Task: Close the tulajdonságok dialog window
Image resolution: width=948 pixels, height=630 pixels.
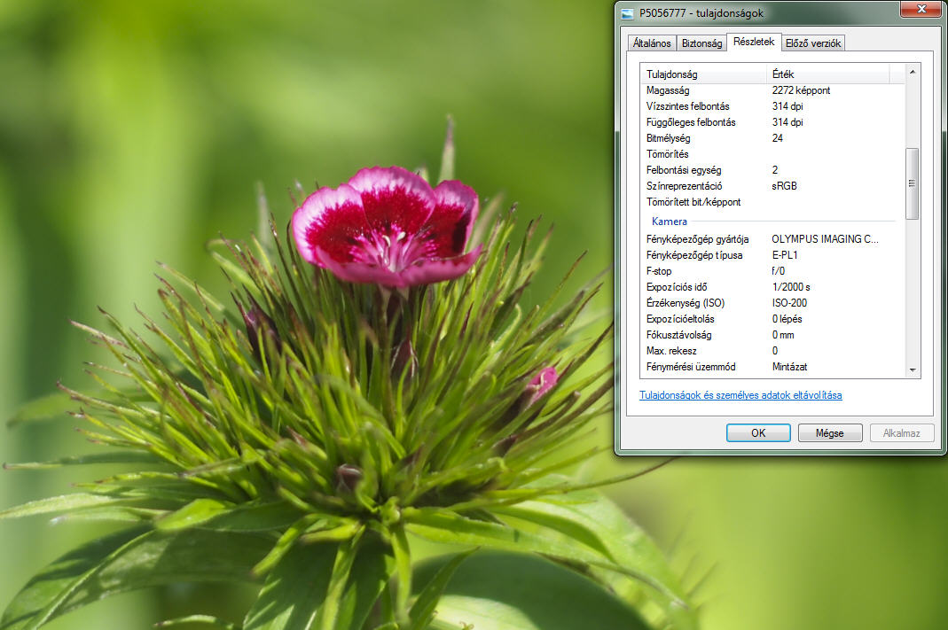Action: click(921, 9)
